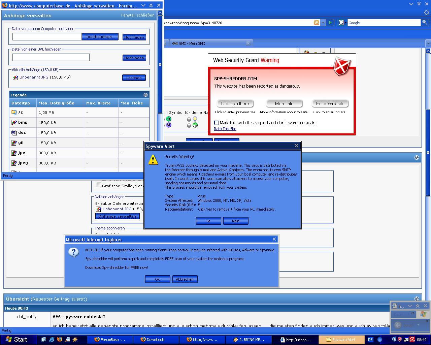This screenshot has width=431, height=345.
Task: Close the Microsoft Internet Explorer dialog
Action: coord(274,239)
